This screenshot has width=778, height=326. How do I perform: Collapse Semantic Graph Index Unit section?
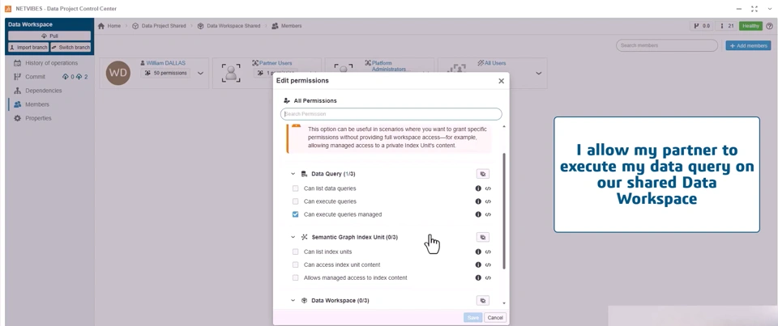[x=293, y=237]
